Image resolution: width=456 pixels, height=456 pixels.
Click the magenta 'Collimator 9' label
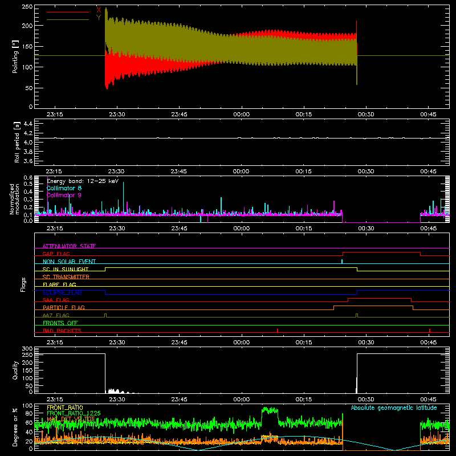click(x=64, y=195)
